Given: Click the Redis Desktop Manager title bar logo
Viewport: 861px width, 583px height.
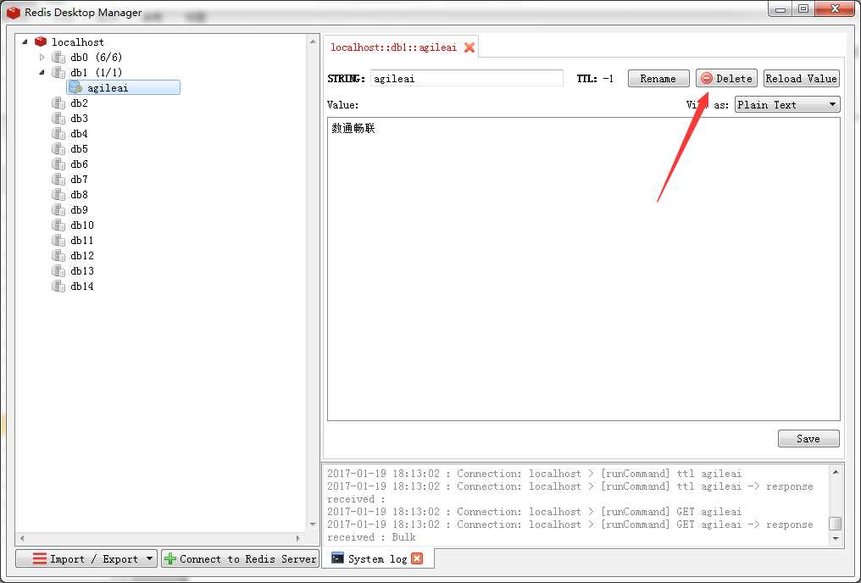Looking at the screenshot, I should click(14, 12).
